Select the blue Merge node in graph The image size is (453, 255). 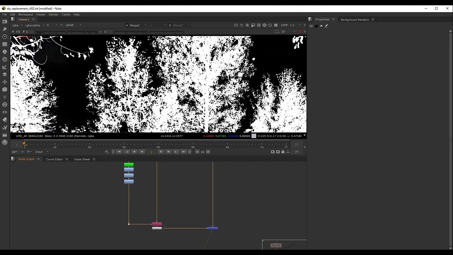213,228
